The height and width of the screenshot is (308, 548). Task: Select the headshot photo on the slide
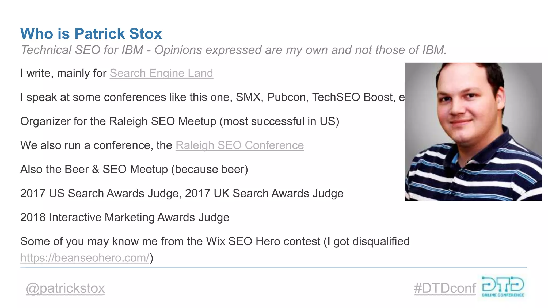pyautogui.click(x=473, y=131)
